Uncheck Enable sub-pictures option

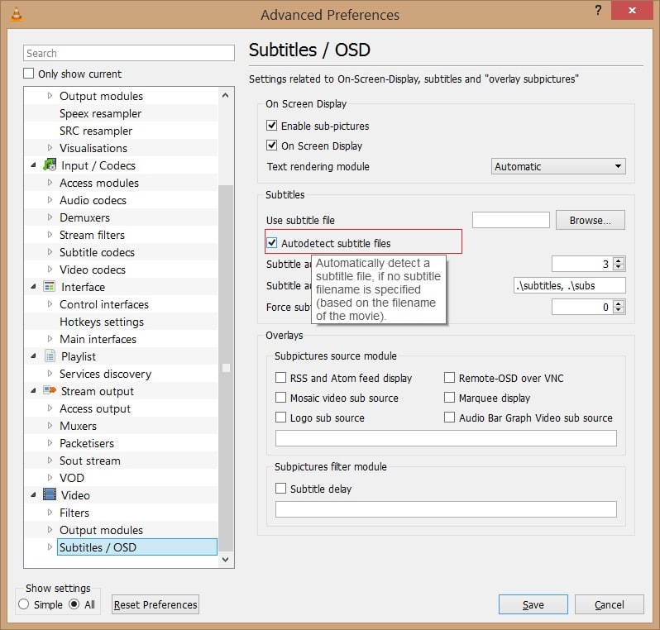tap(271, 126)
